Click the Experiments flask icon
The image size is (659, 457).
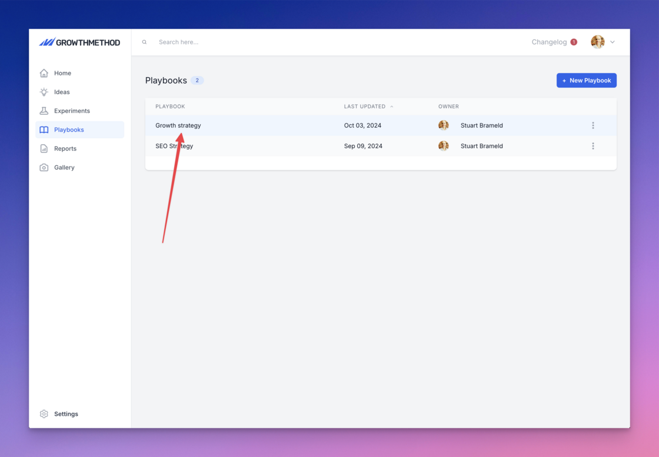click(44, 111)
